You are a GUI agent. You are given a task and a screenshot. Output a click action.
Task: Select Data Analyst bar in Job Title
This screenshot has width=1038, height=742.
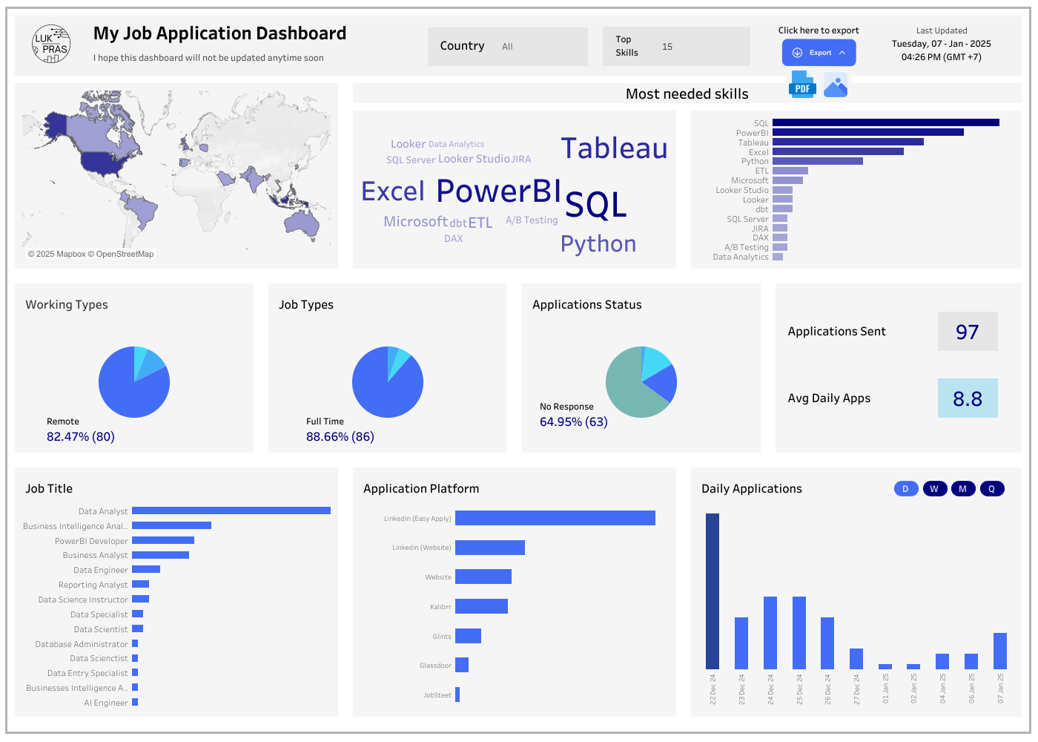[231, 510]
